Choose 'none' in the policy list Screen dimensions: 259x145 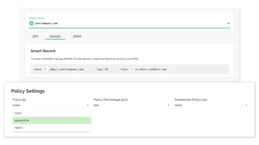tap(52, 113)
